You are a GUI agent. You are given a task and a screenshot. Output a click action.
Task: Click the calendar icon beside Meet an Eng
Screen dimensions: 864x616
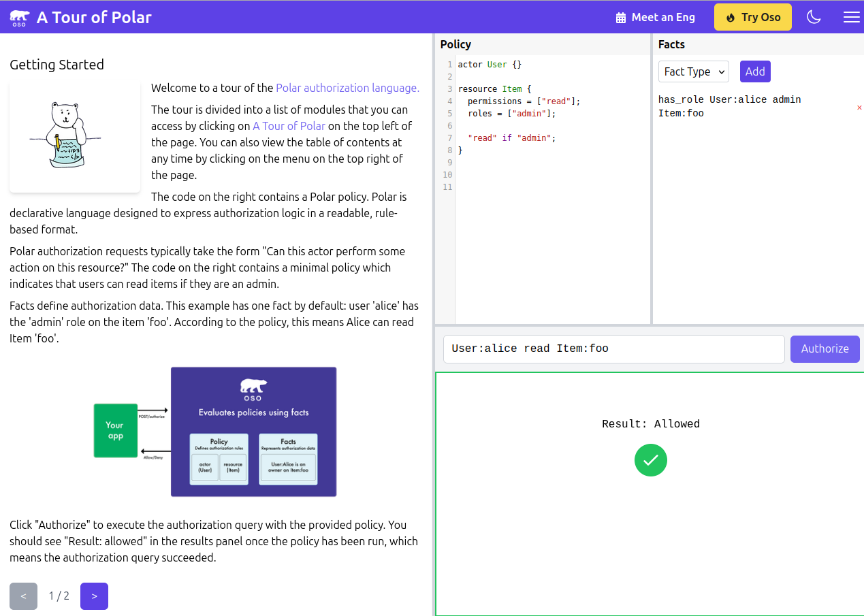tap(621, 18)
